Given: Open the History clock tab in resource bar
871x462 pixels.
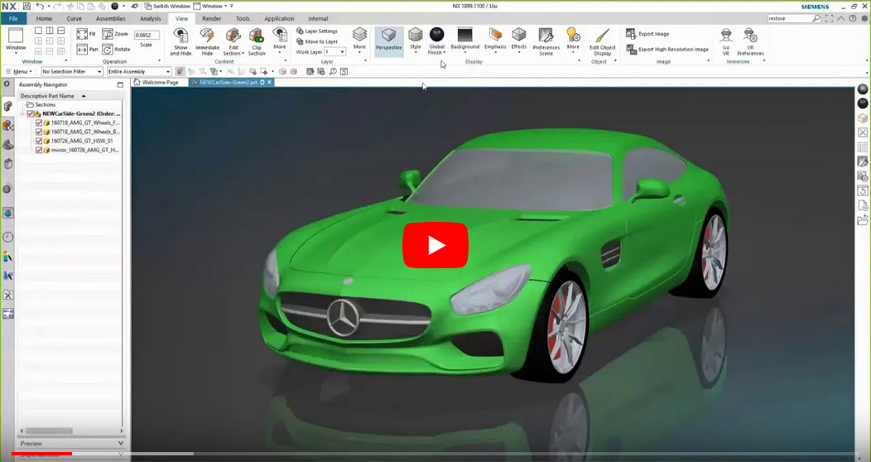Looking at the screenshot, I should tap(7, 237).
